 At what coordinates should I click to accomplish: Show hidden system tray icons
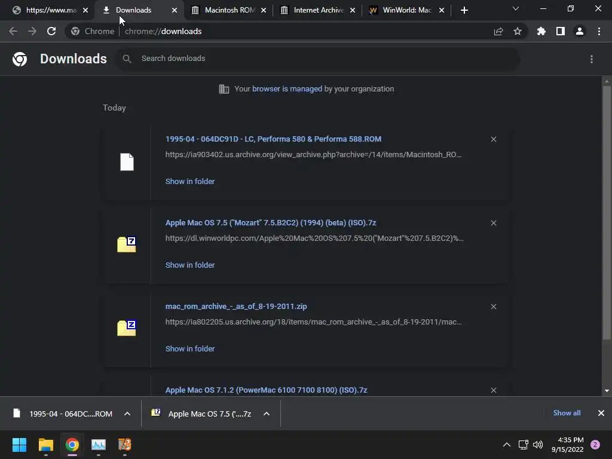coord(507,445)
